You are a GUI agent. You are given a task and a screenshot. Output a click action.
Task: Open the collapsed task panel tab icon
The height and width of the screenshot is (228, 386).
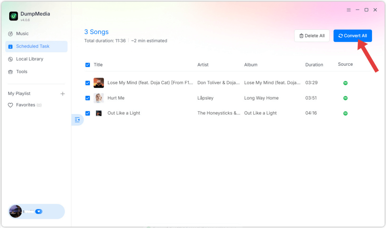(x=77, y=120)
